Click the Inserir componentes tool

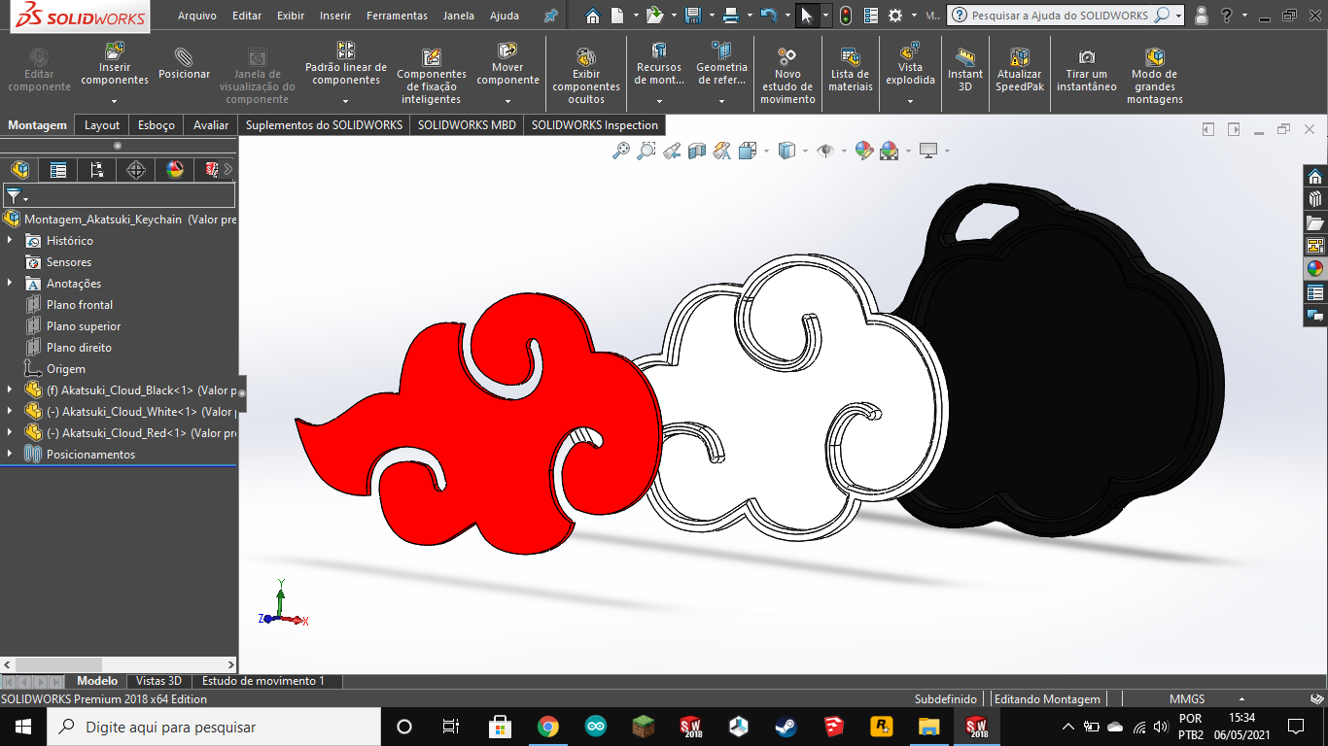115,64
